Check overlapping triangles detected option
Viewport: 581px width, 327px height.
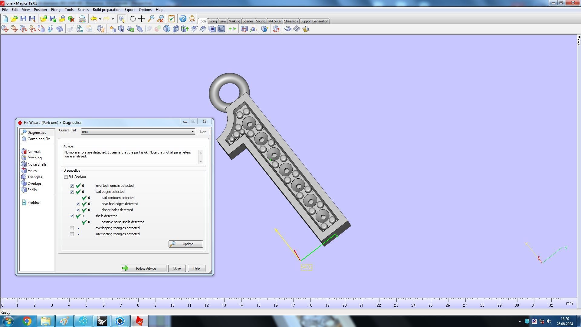click(72, 228)
